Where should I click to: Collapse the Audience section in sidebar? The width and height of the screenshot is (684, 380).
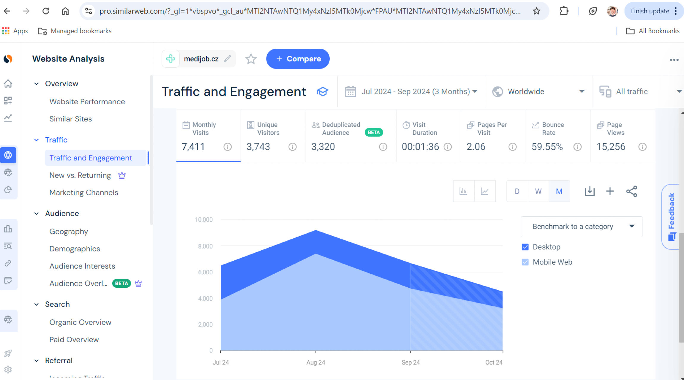37,213
